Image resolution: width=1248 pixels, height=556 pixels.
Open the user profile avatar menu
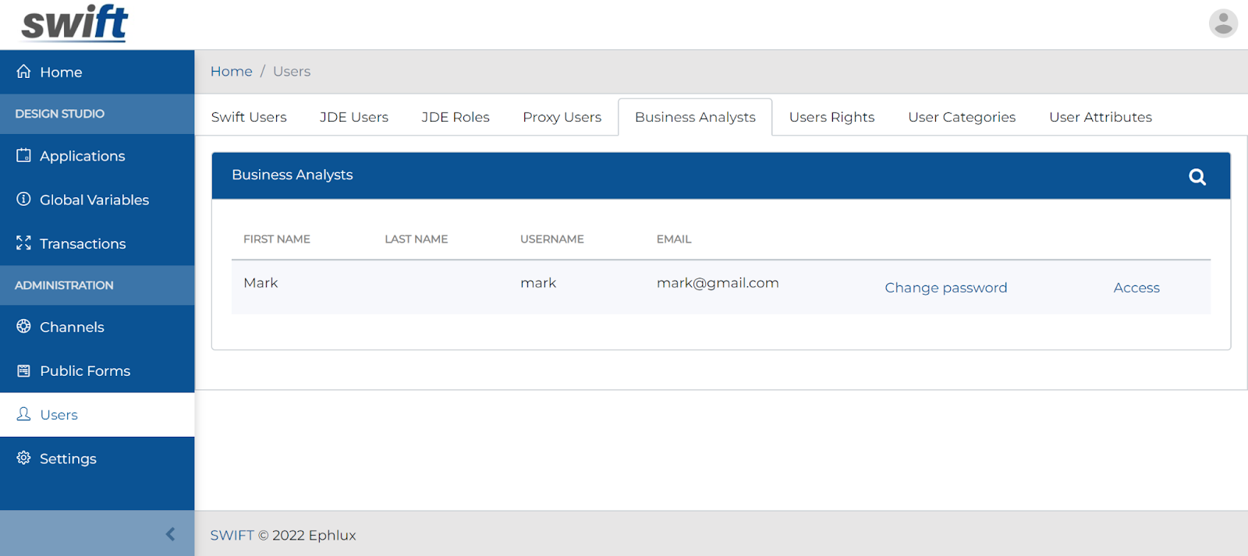[1223, 23]
